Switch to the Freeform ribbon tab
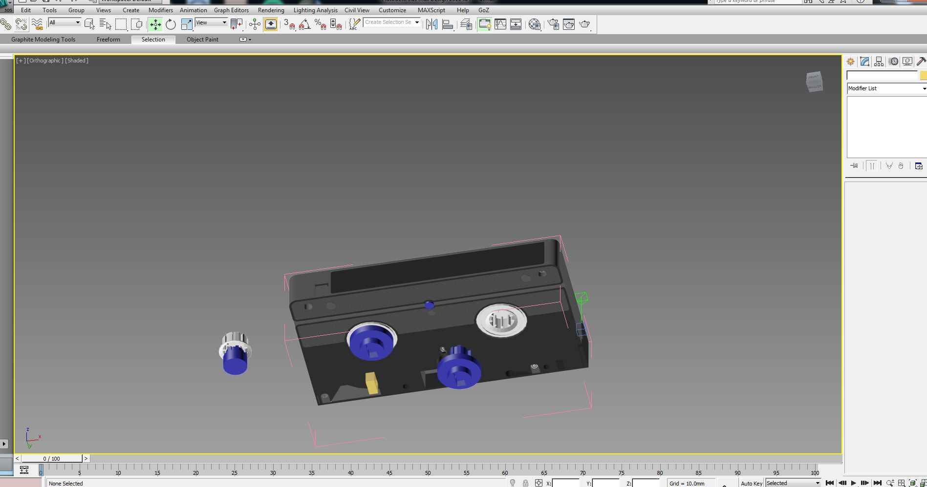The image size is (927, 487). pyautogui.click(x=108, y=40)
